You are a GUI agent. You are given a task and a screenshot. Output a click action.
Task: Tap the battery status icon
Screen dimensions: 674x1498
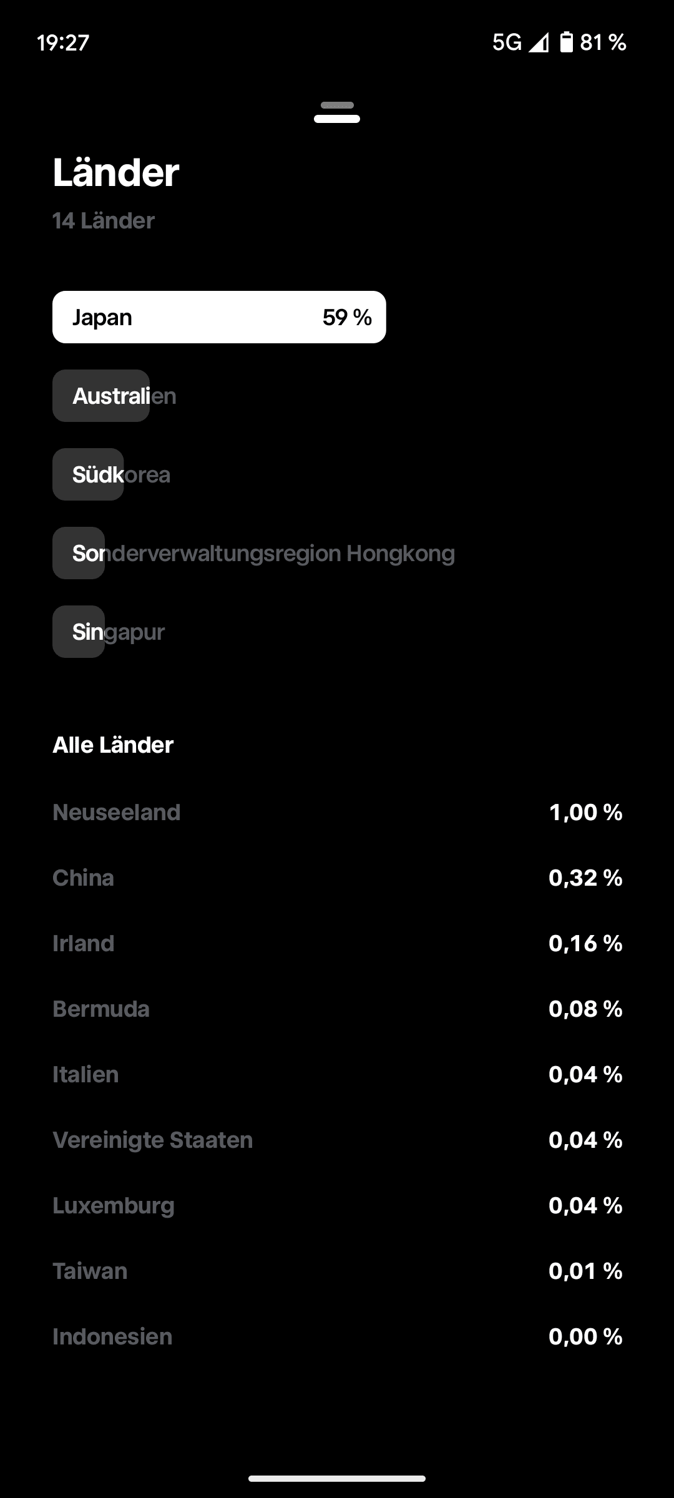566,42
